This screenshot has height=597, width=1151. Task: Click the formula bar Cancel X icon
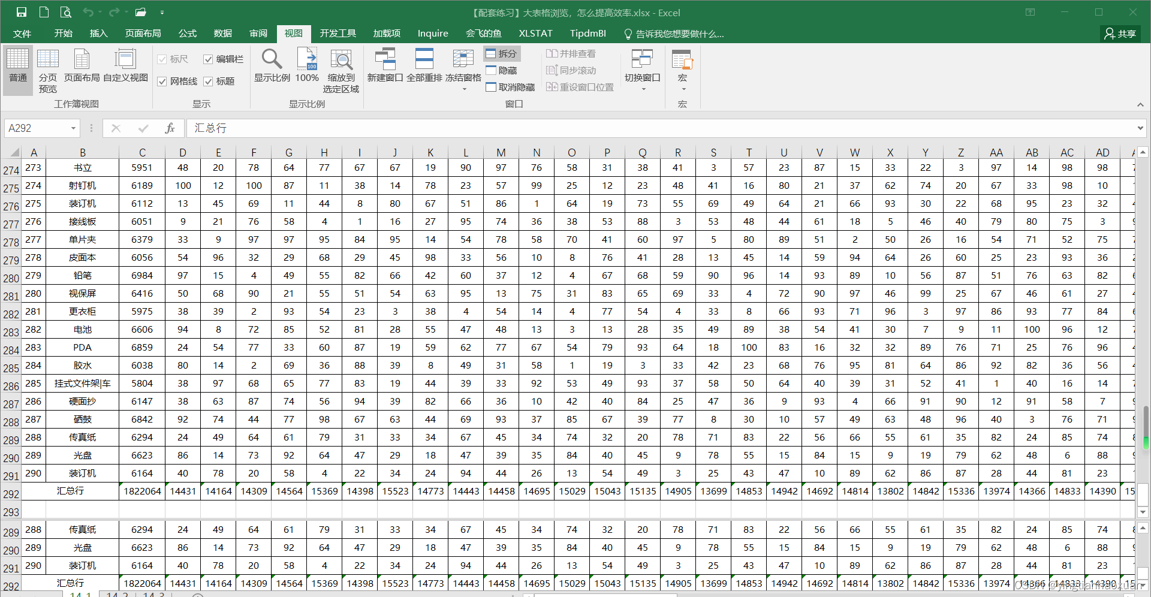pyautogui.click(x=116, y=128)
